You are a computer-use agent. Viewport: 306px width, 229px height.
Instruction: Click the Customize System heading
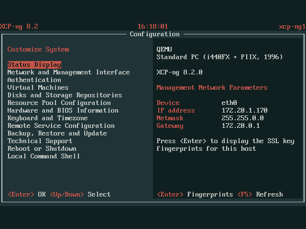(38, 49)
